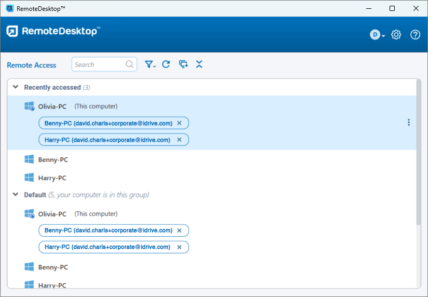
Task: Collapse the Default group
Action: tap(16, 195)
